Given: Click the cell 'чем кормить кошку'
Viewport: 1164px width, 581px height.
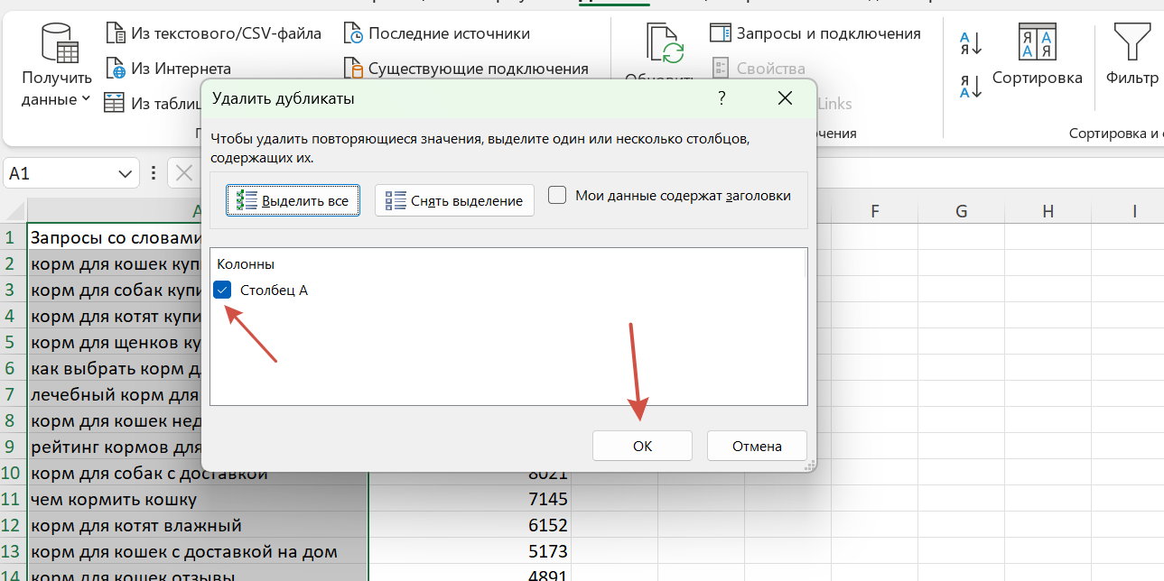Looking at the screenshot, I should coord(199,499).
